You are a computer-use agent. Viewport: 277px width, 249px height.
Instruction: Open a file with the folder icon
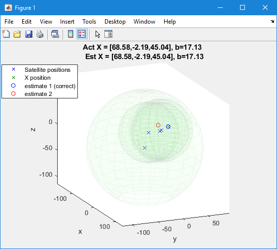17,34
